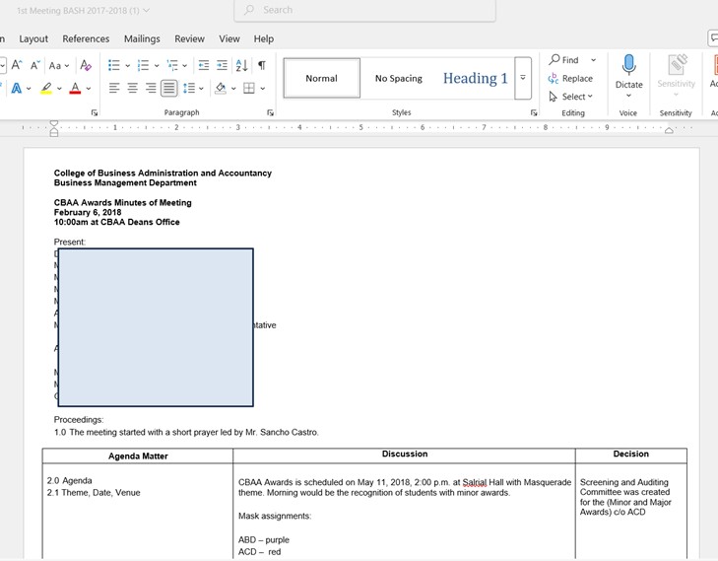Screen dimensions: 718x561
Task: Apply the red font color swatch
Action: [x=75, y=89]
